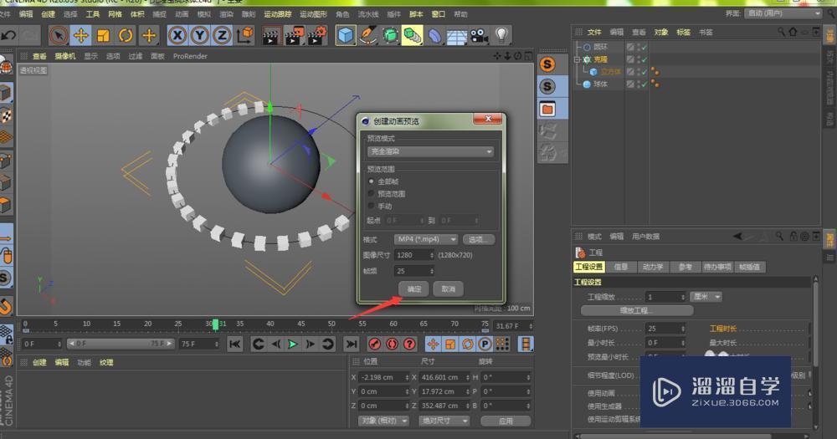Open the Layout dropdown 启动 (用户)

coord(783,13)
